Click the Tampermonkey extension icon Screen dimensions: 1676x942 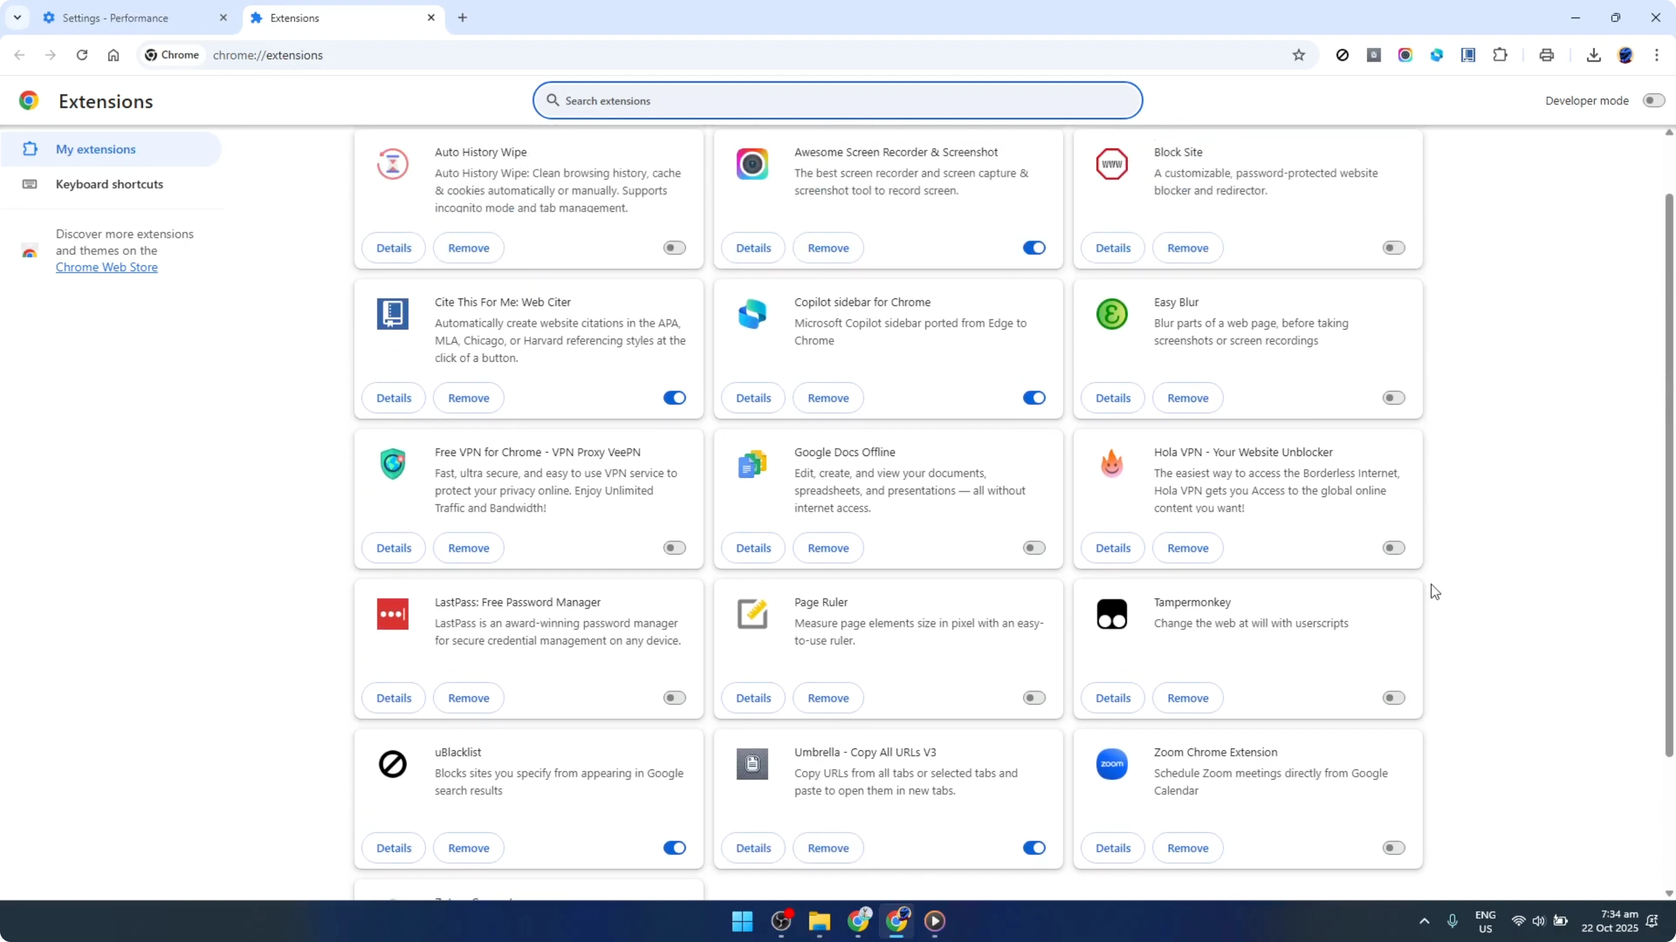click(1111, 614)
